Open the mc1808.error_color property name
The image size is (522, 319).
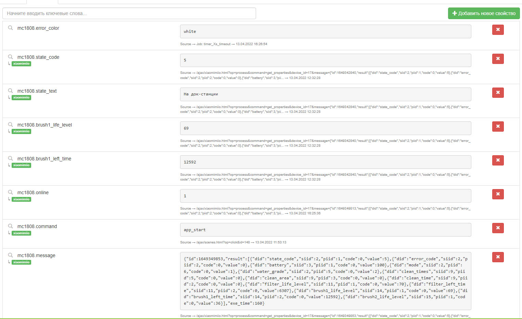point(38,28)
